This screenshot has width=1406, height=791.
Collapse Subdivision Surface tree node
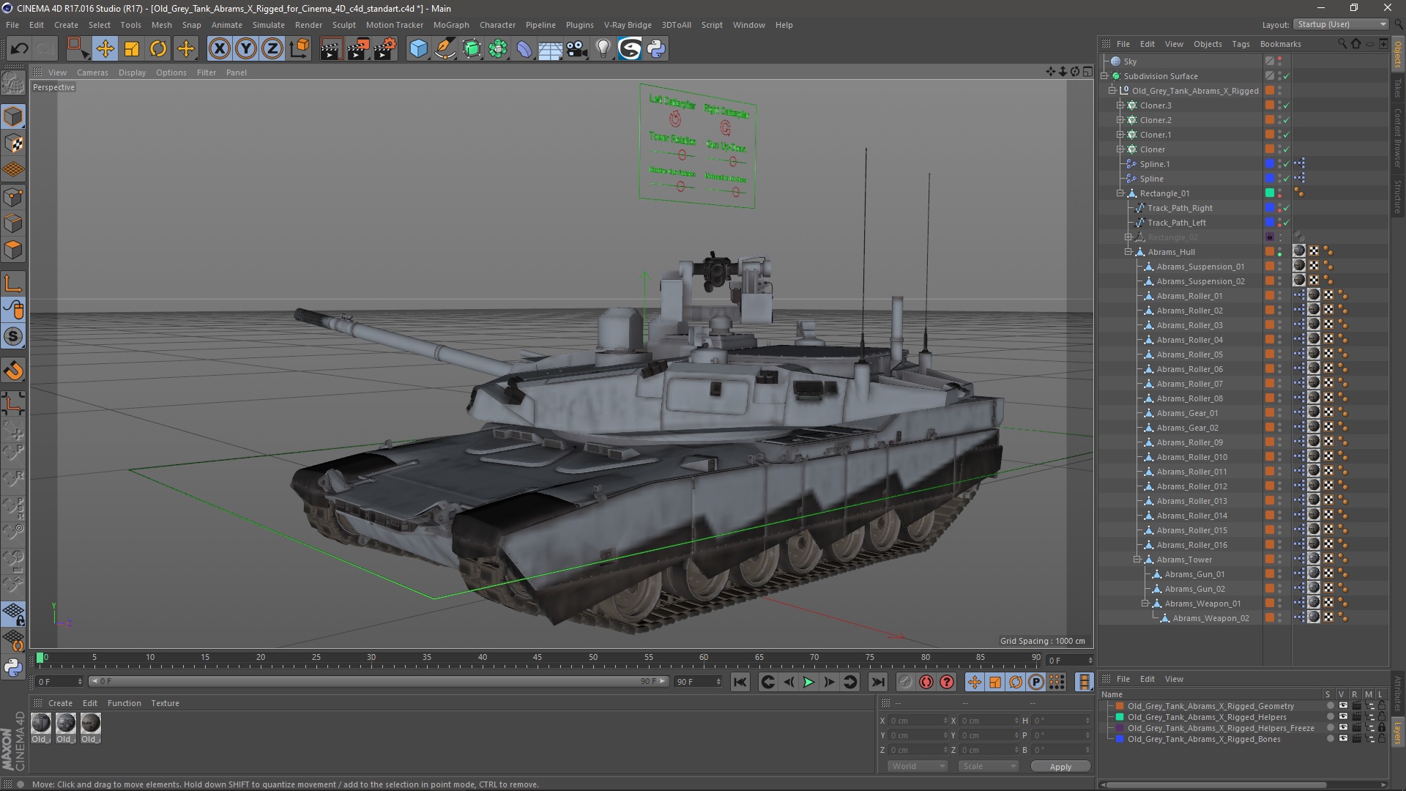(1105, 76)
